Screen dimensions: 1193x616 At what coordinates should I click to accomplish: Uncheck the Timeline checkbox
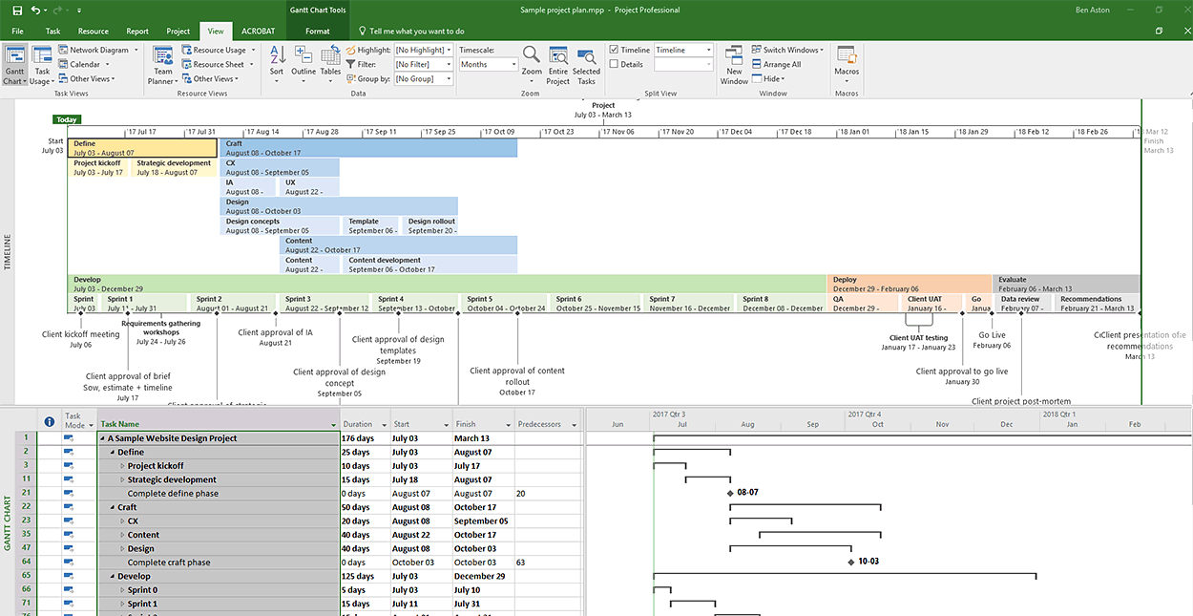click(614, 50)
